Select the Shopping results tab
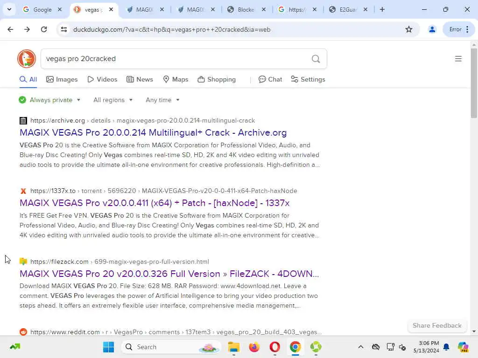The image size is (478, 358). pos(217,79)
